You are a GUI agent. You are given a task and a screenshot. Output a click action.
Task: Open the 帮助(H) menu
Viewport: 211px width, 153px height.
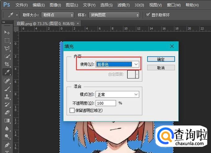click(192, 5)
